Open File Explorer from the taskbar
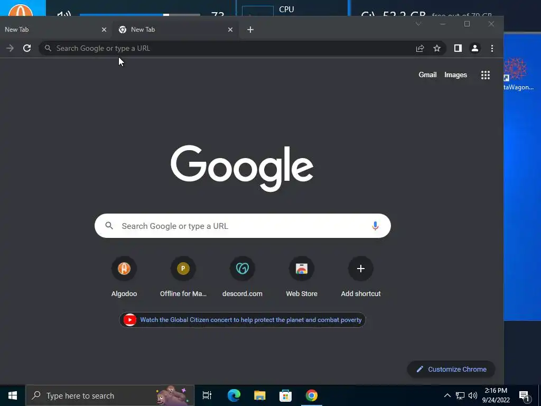The height and width of the screenshot is (406, 541). pyautogui.click(x=259, y=395)
